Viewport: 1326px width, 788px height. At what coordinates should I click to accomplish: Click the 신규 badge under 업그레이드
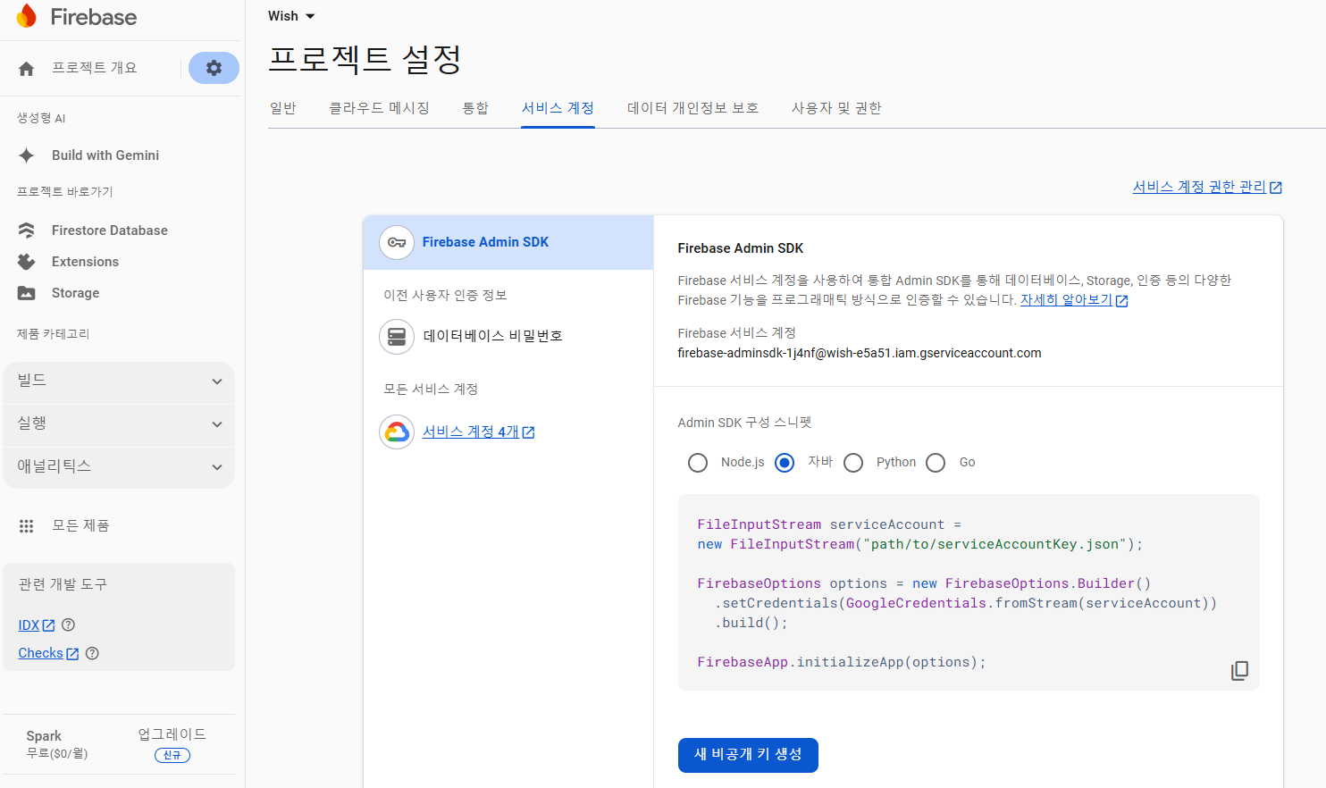(x=172, y=756)
